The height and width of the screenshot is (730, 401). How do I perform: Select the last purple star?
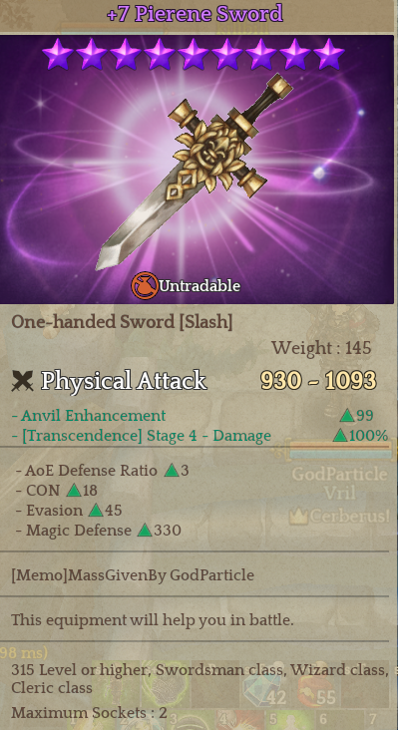(329, 54)
